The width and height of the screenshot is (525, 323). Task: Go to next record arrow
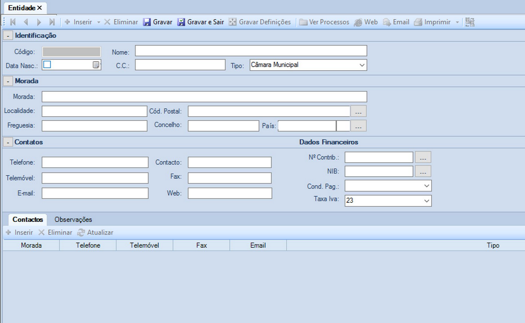click(x=39, y=22)
